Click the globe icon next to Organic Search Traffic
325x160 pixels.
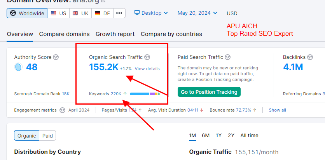coord(147,57)
